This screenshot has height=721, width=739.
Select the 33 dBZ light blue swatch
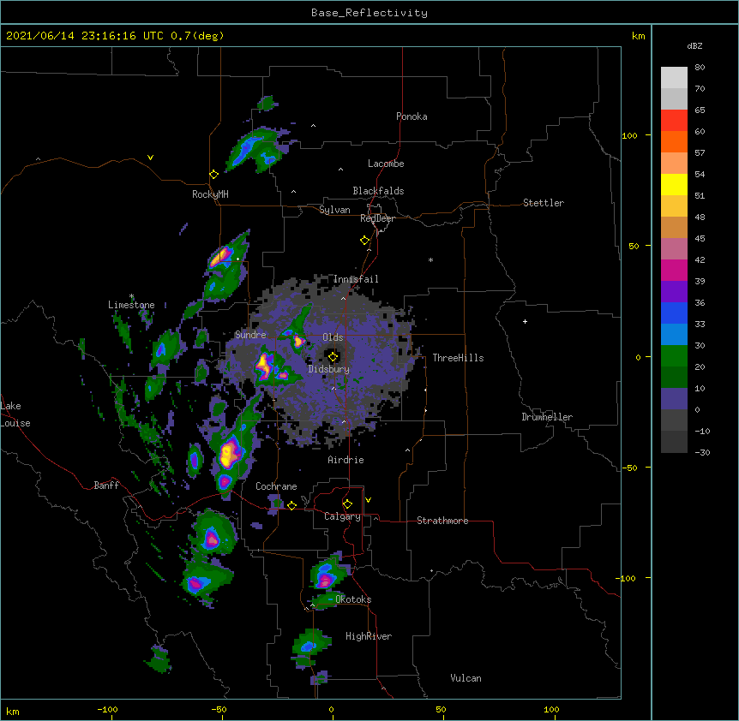pos(674,334)
